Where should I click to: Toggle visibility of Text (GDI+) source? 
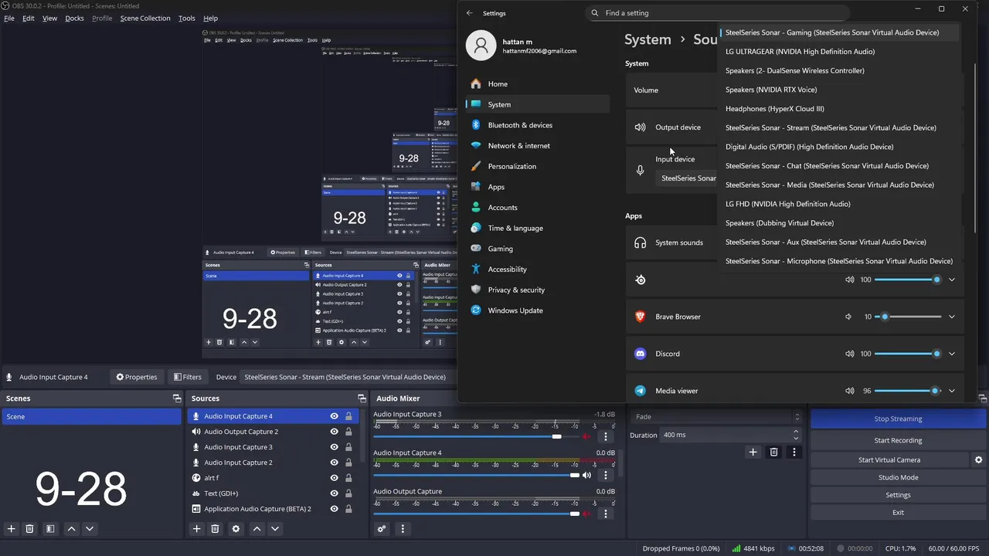coord(334,493)
